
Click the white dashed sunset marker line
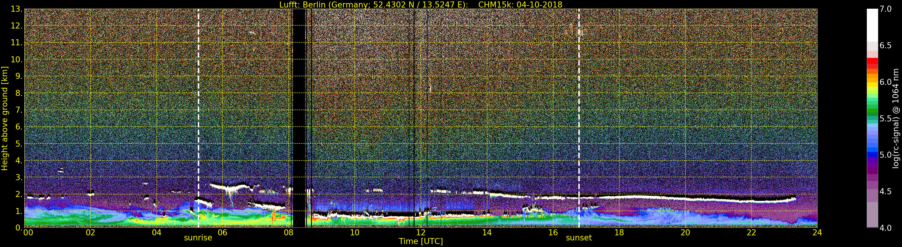(x=579, y=118)
